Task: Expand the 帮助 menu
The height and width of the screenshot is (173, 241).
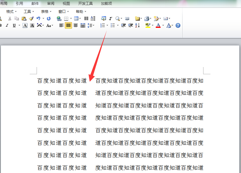Action: [x=81, y=11]
